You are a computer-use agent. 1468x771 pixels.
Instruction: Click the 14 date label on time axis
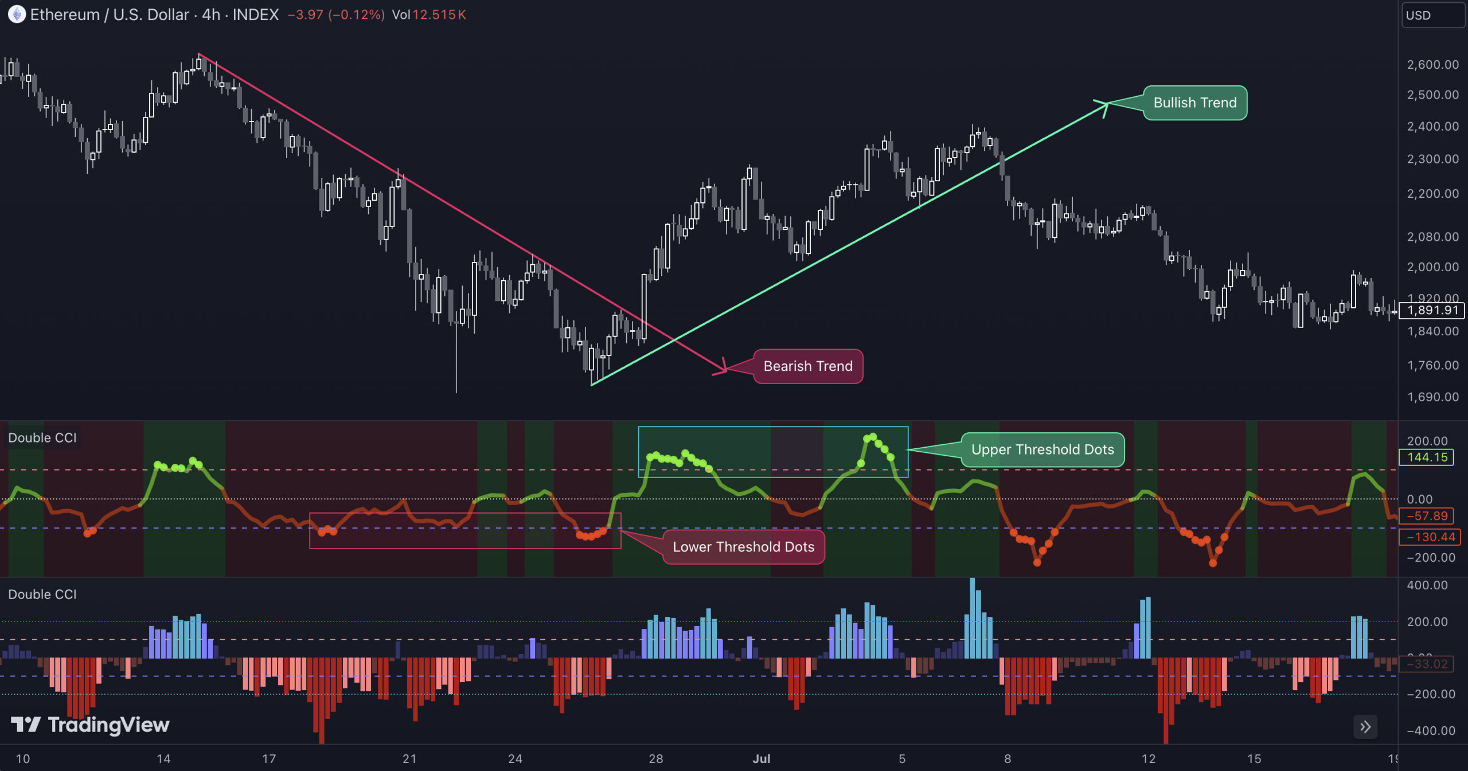tap(163, 759)
